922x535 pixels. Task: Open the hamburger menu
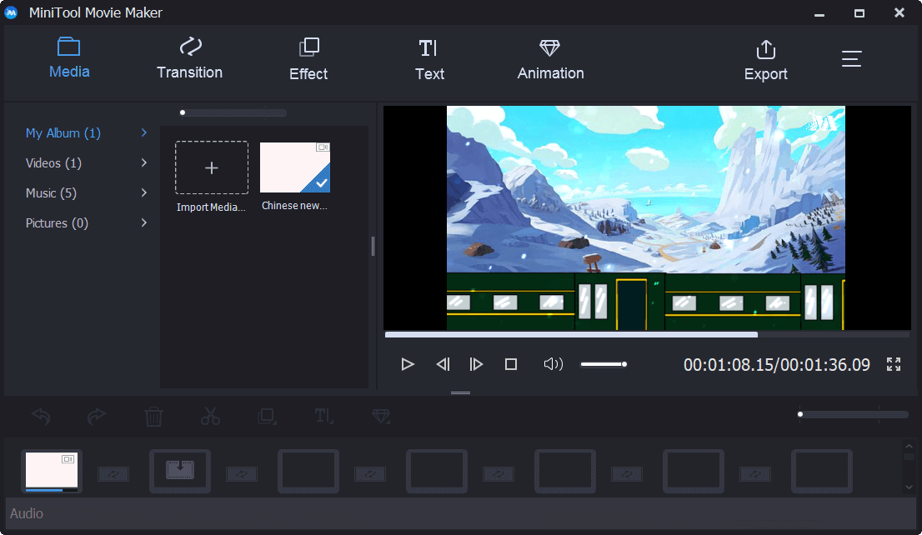click(851, 58)
